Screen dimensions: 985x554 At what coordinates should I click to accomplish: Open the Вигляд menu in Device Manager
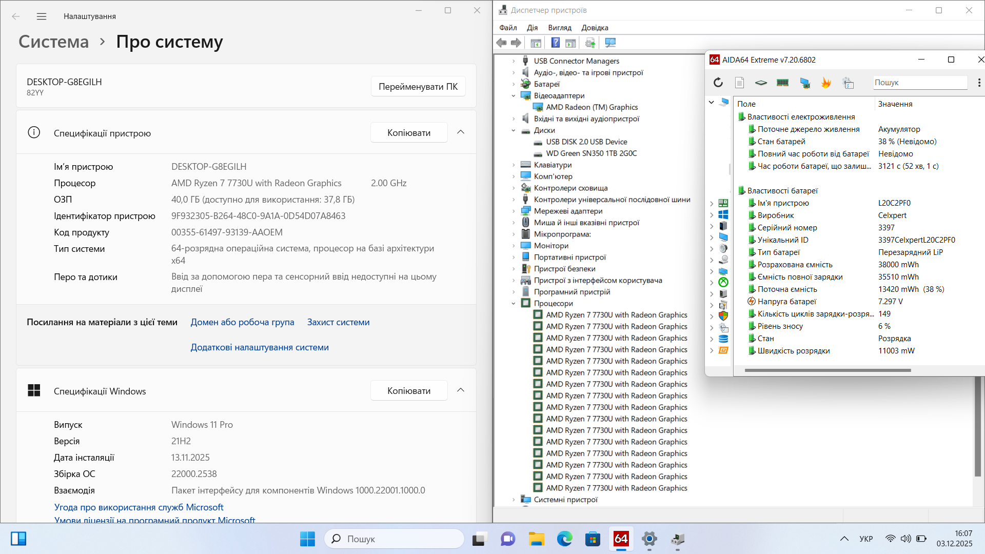tap(559, 28)
